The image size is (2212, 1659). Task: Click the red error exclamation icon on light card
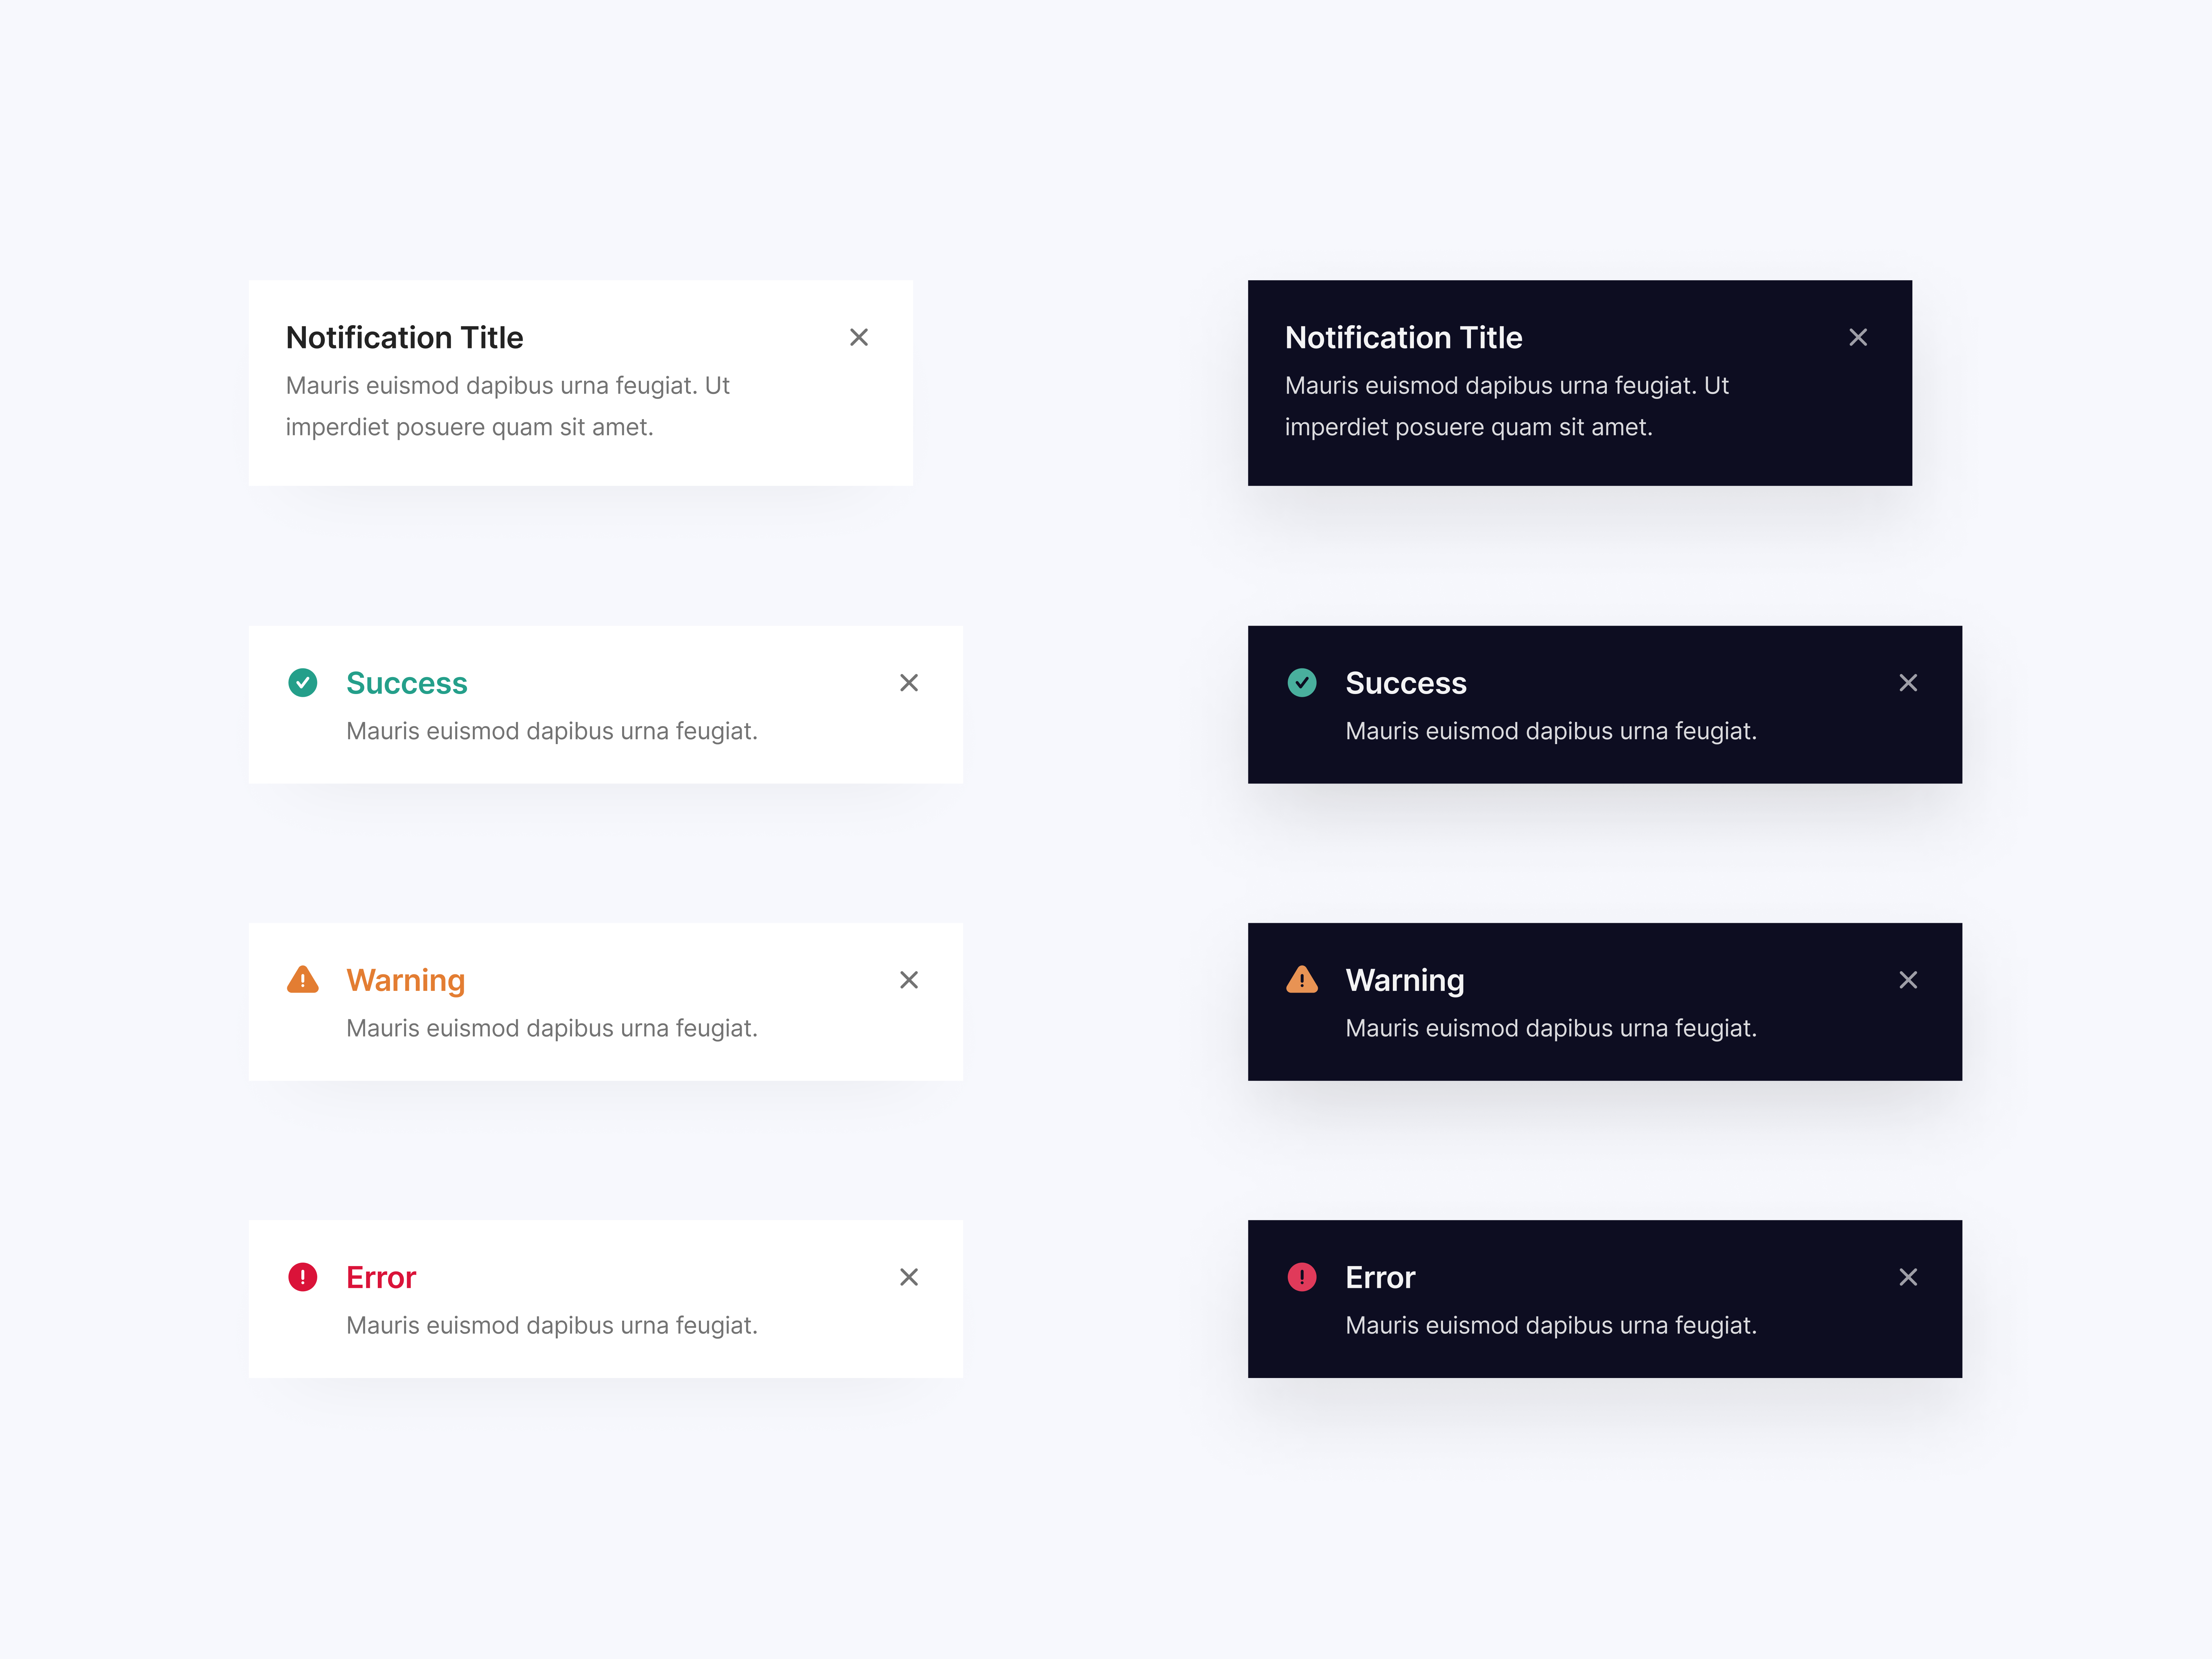[303, 1277]
